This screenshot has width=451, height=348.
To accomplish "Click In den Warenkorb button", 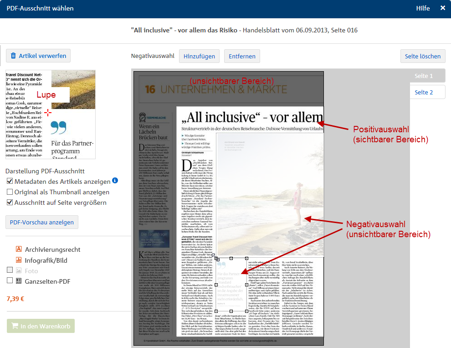I will pos(41,326).
